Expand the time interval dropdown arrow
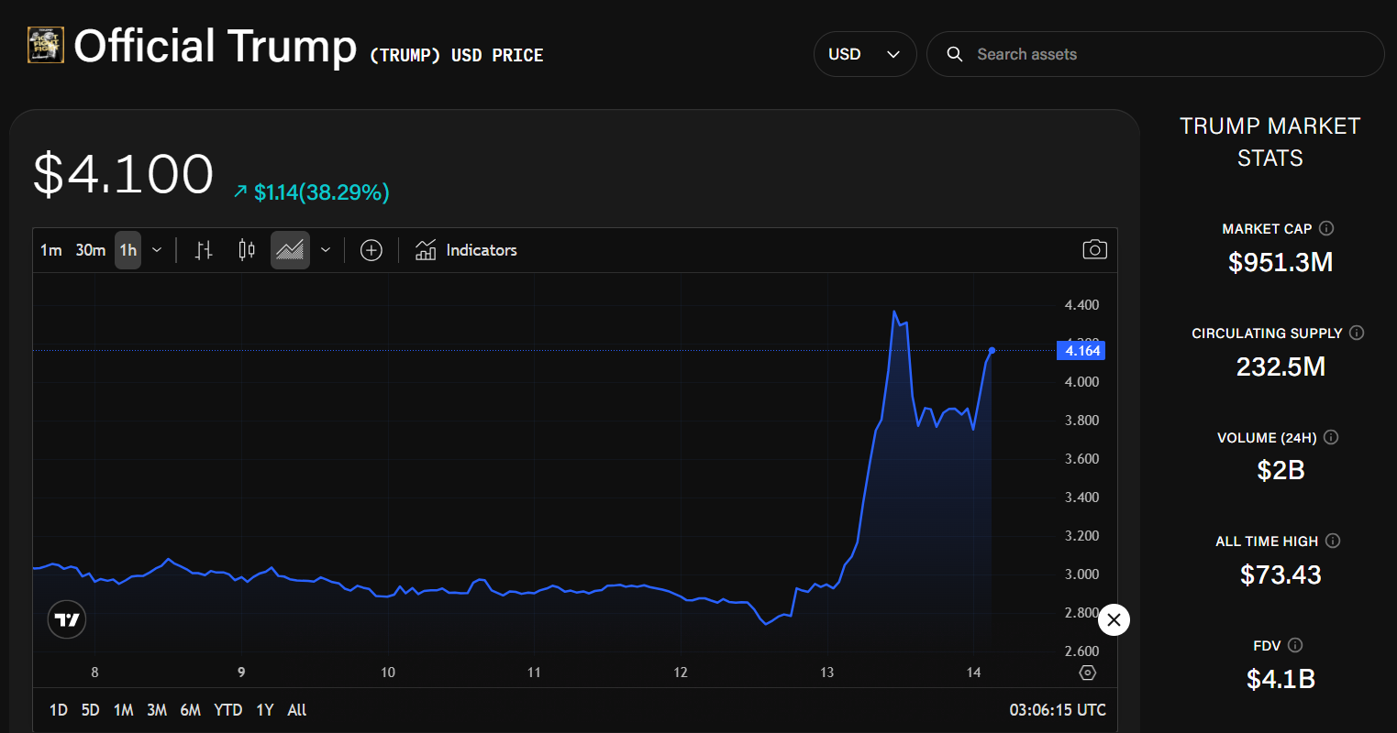The height and width of the screenshot is (733, 1397). pos(157,250)
